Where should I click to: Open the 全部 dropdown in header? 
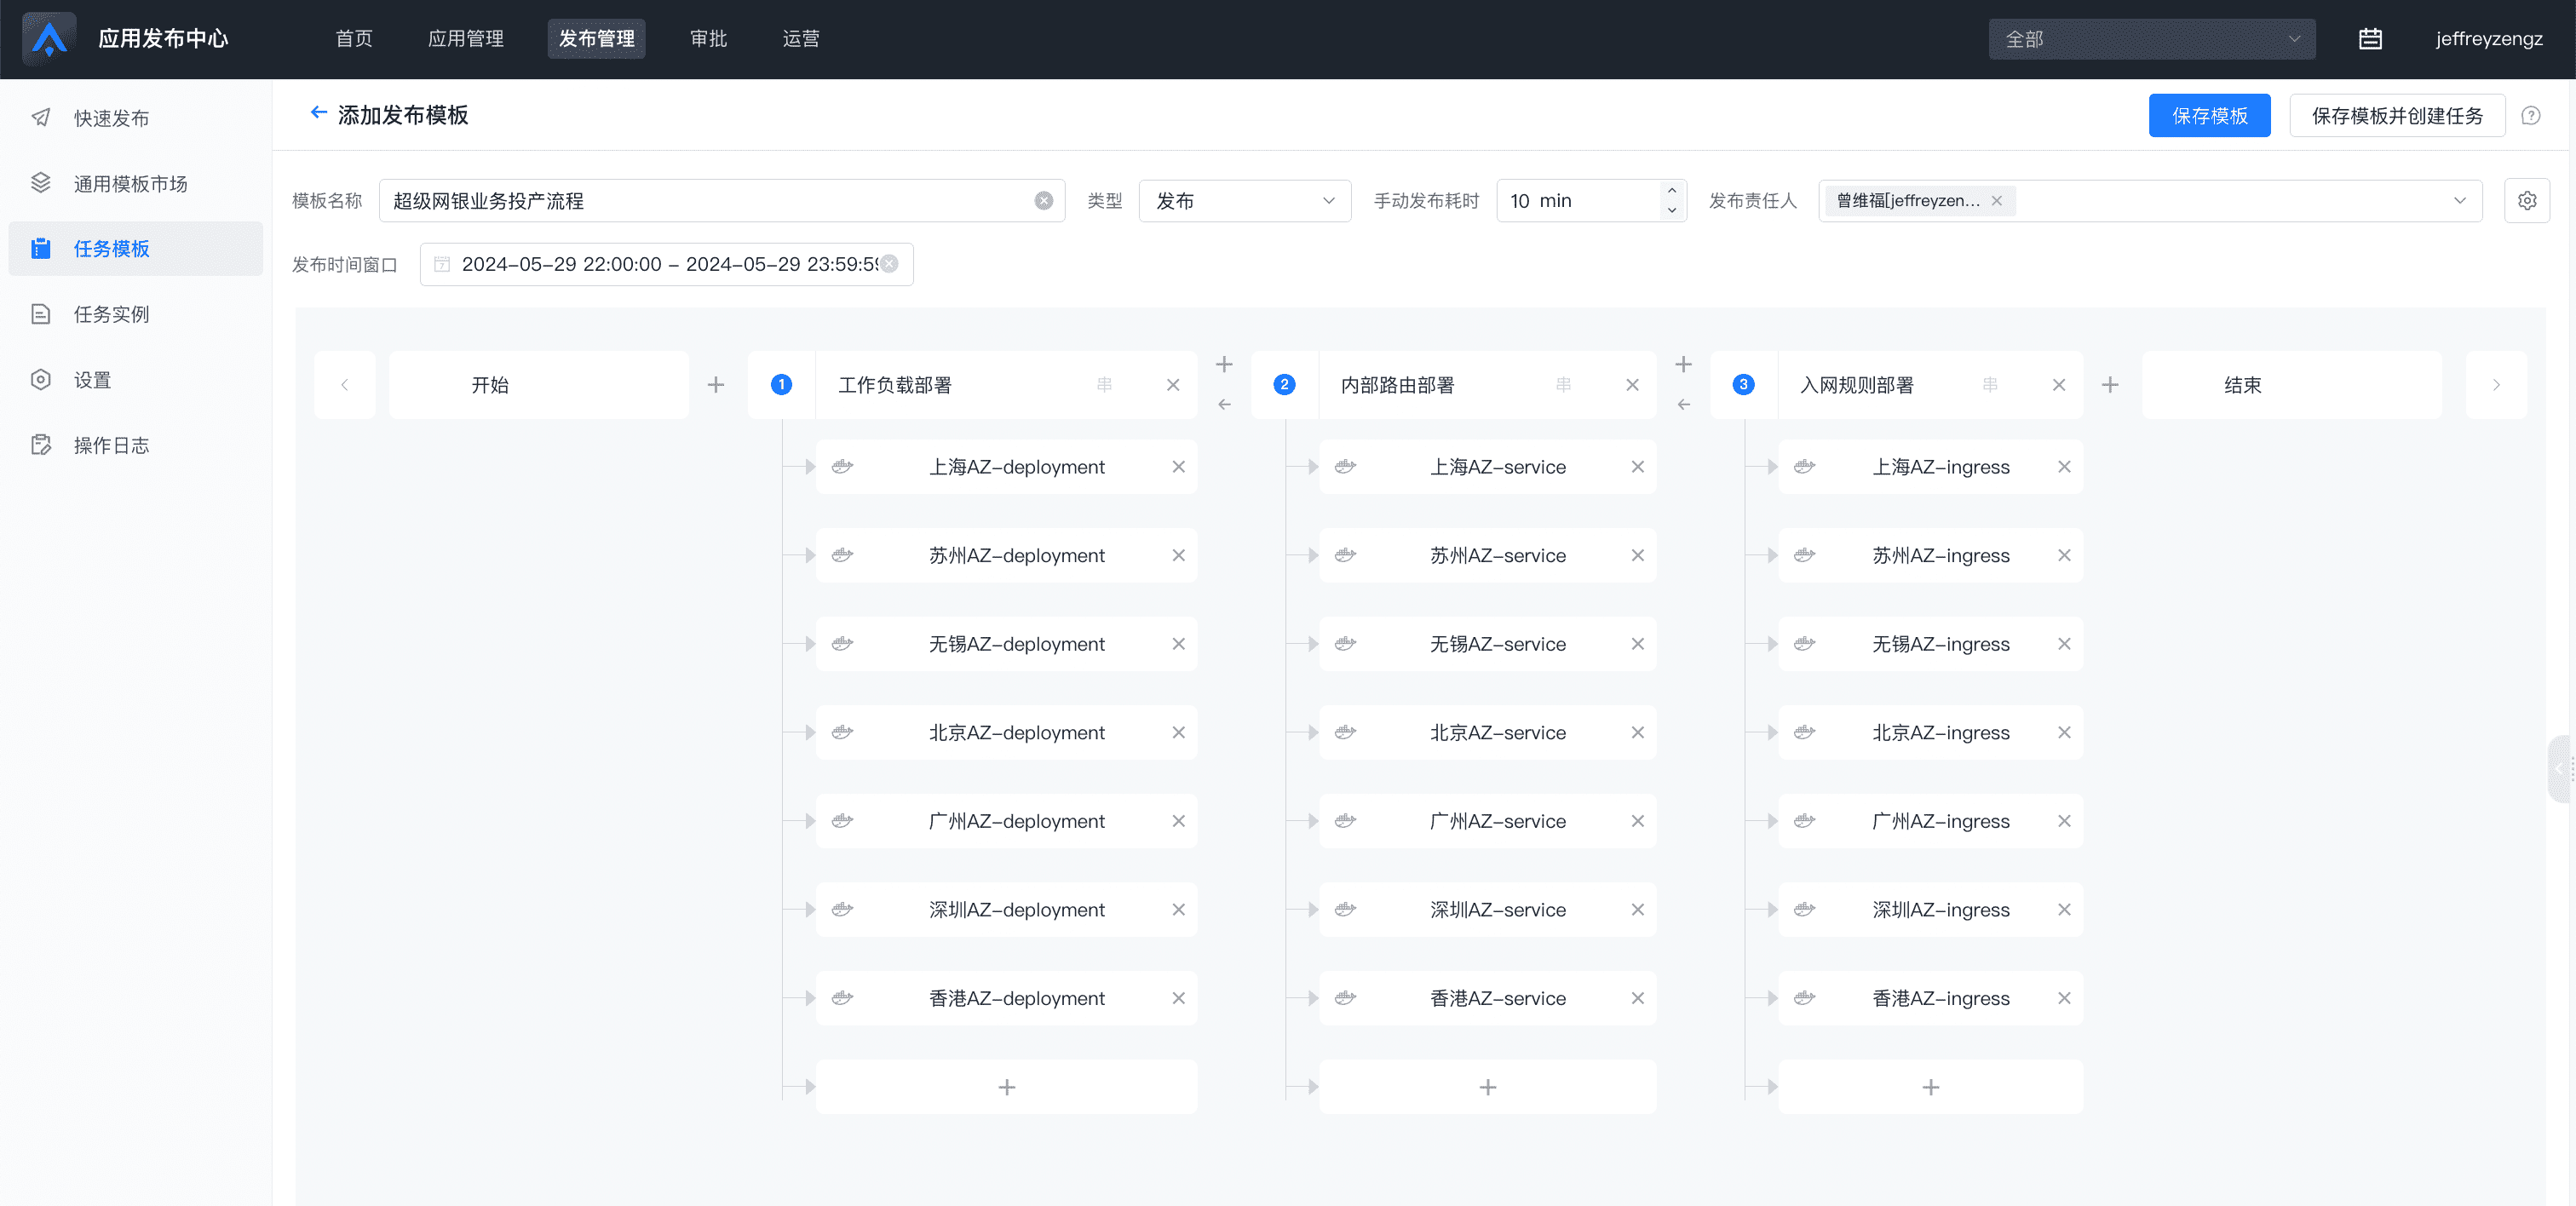click(x=2151, y=39)
